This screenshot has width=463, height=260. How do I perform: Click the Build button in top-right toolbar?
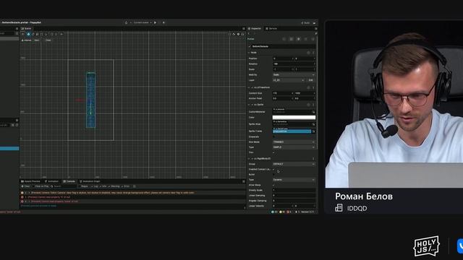(x=305, y=22)
